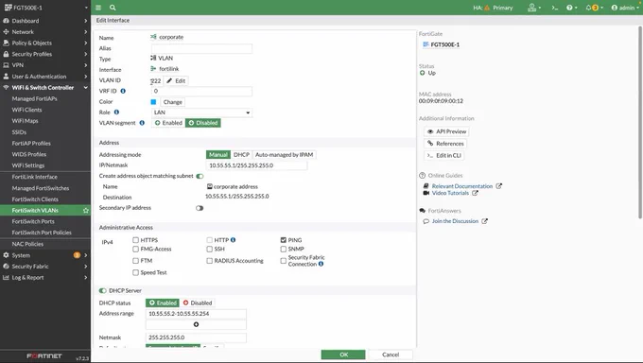Expand the Policy & Objects chevron

(x=86, y=43)
